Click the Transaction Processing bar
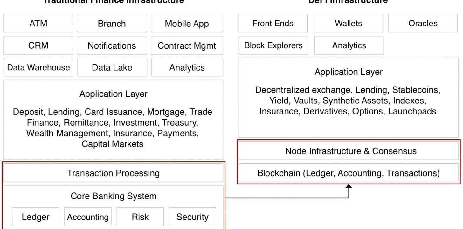The width and height of the screenshot is (463, 229). coord(114,173)
